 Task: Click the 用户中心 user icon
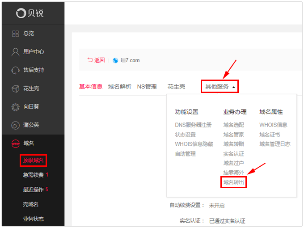(15, 52)
